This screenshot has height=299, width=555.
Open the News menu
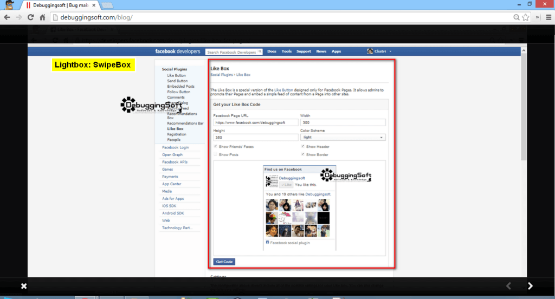321,51
